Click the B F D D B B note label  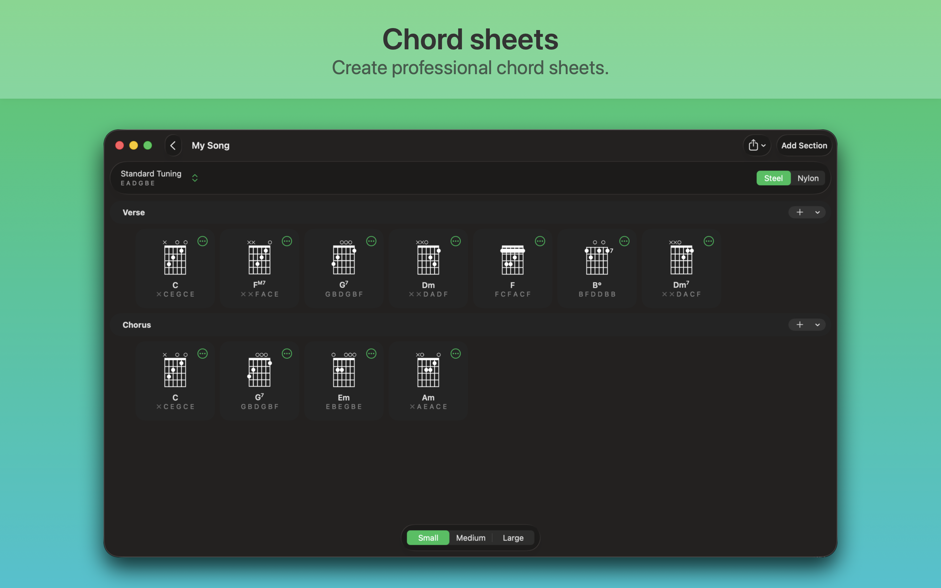pos(597,294)
